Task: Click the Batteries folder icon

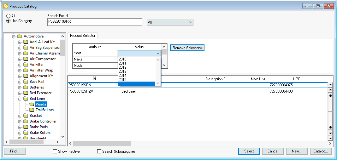Action: pyautogui.click(x=26, y=87)
